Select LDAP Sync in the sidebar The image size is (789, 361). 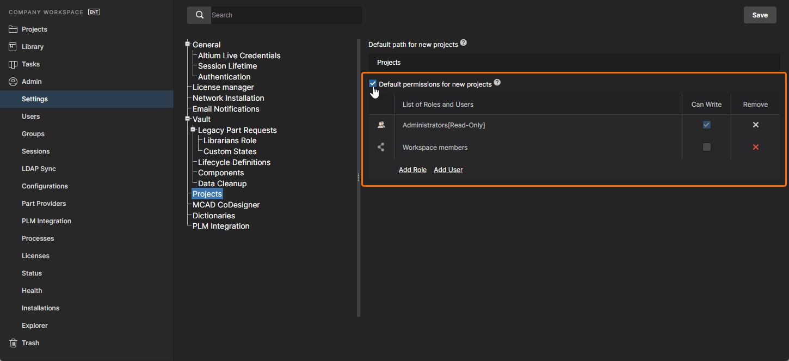(39, 169)
